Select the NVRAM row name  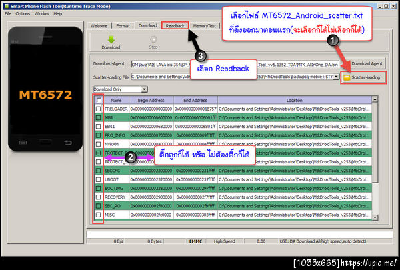point(111,144)
